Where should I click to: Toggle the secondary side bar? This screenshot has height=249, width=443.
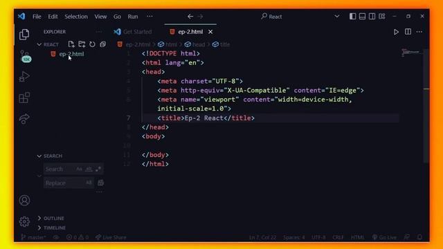[x=372, y=16]
